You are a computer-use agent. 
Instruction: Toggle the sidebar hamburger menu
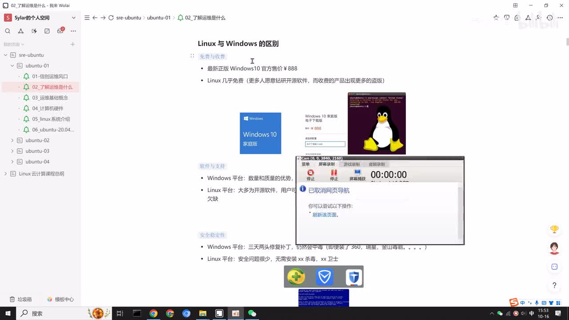tap(87, 18)
